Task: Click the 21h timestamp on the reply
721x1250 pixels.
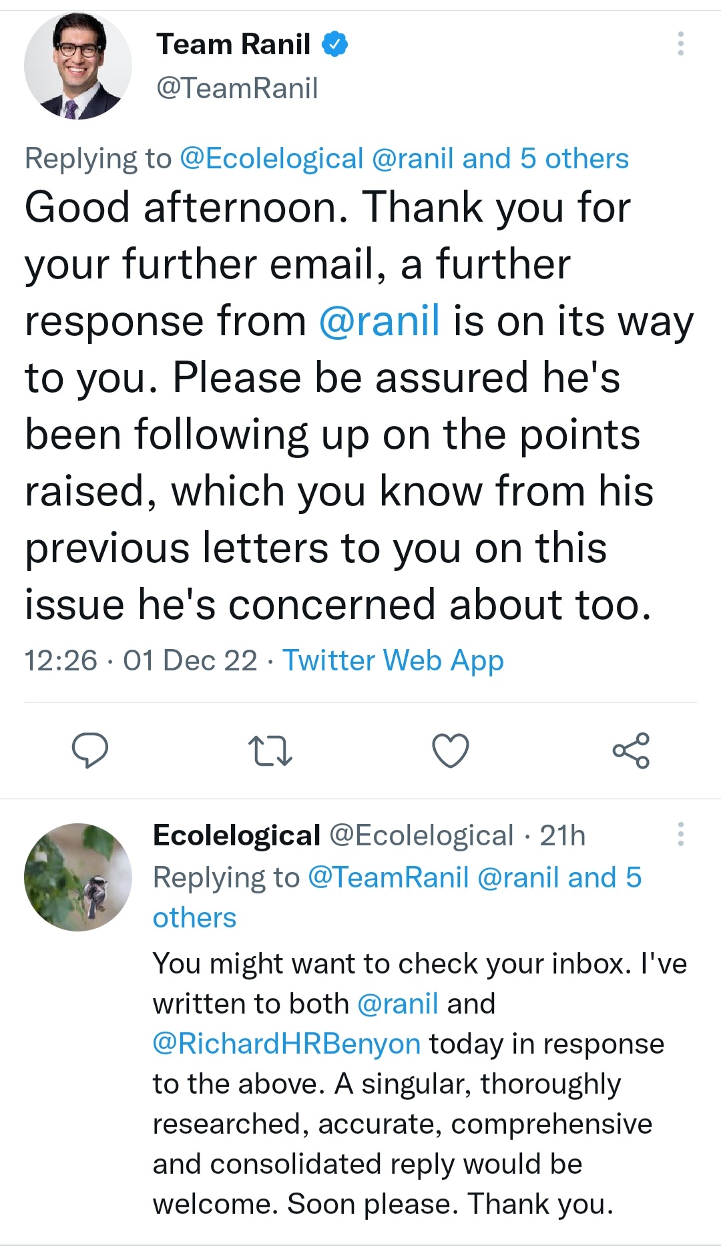Action: click(x=562, y=835)
